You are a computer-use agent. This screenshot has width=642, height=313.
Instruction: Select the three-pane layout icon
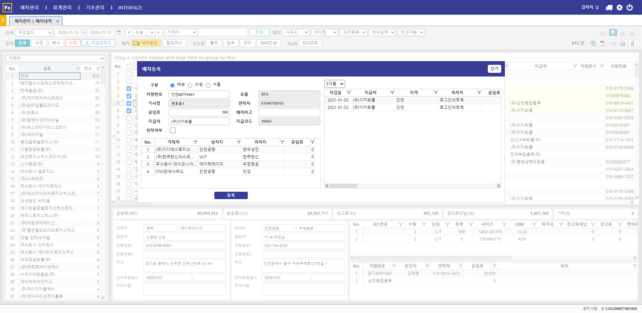point(613,32)
